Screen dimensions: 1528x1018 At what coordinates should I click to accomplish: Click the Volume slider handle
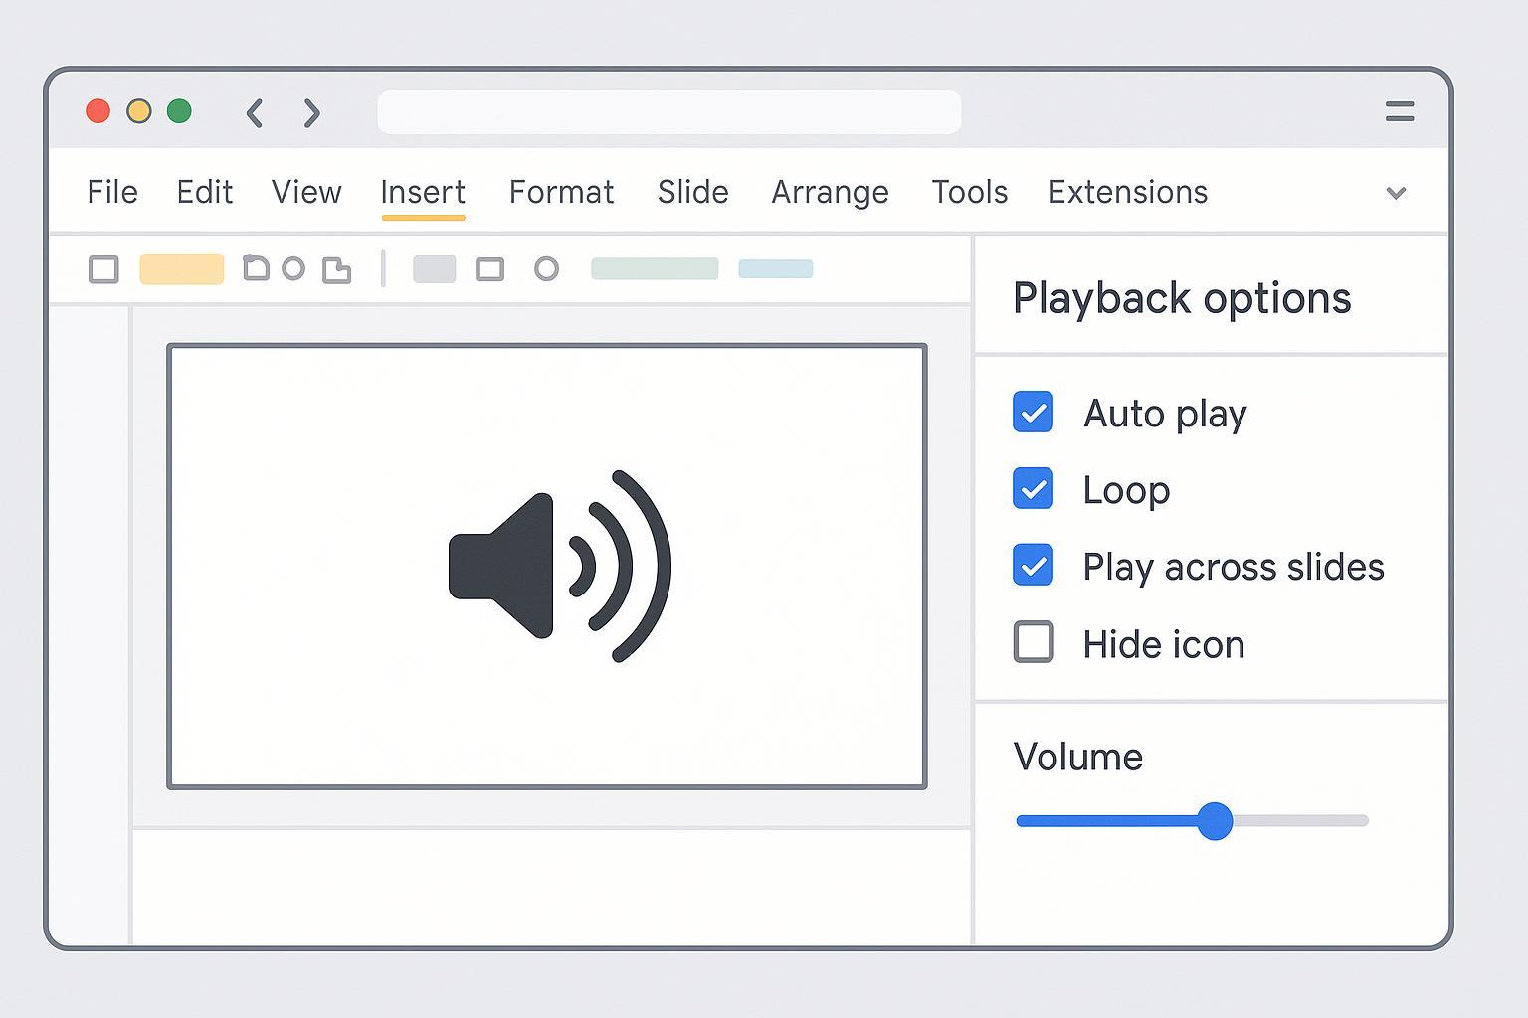point(1214,821)
